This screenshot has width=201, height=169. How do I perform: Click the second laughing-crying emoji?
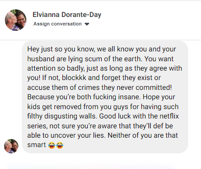click(60, 145)
